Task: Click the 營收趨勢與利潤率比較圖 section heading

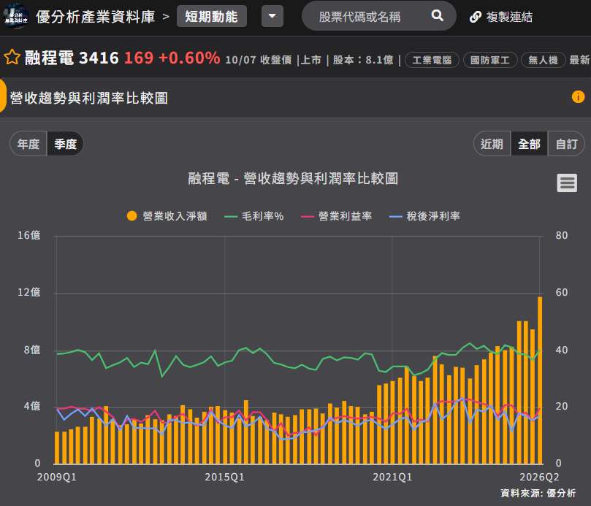Action: coord(89,99)
